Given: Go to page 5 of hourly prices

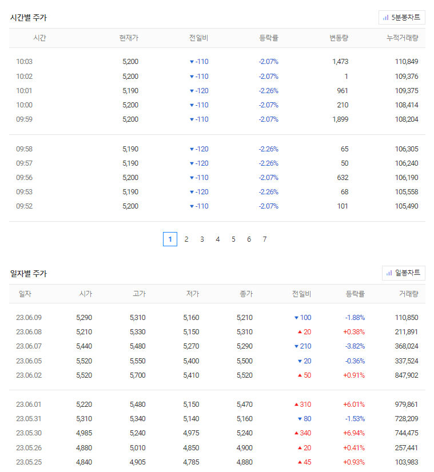Looking at the screenshot, I should [x=233, y=239].
